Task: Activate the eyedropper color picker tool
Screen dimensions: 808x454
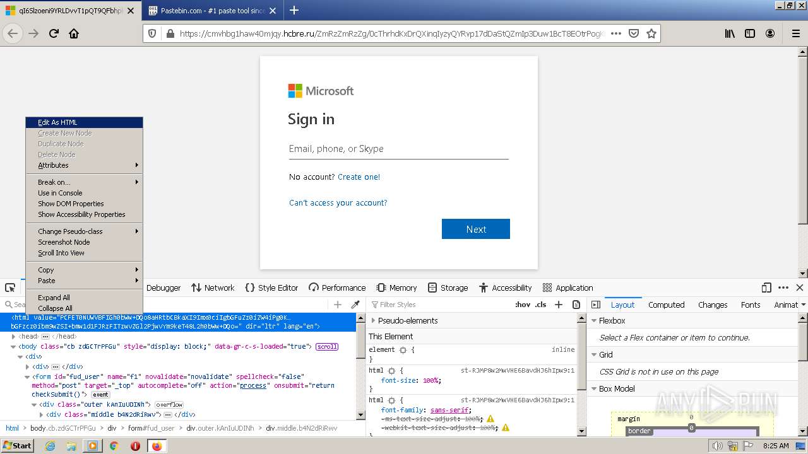Action: pyautogui.click(x=355, y=305)
